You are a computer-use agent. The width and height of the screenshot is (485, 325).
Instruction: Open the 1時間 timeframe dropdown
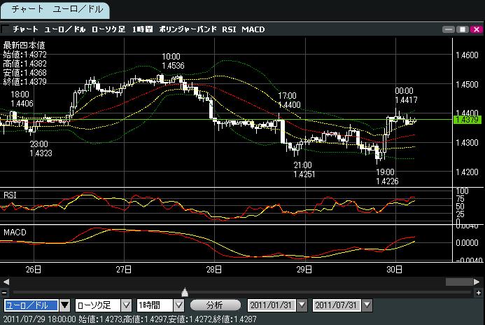[178, 305]
